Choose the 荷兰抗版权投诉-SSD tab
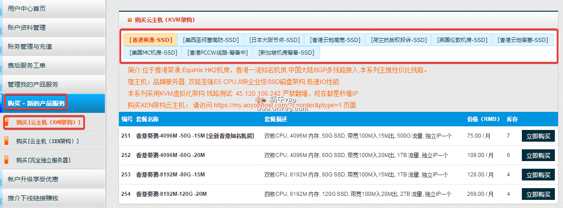The height and width of the screenshot is (208, 563). point(398,40)
